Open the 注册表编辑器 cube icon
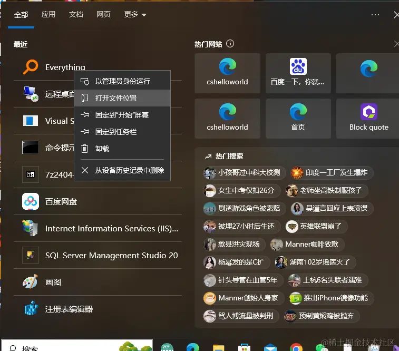The width and height of the screenshot is (399, 351). tap(31, 308)
